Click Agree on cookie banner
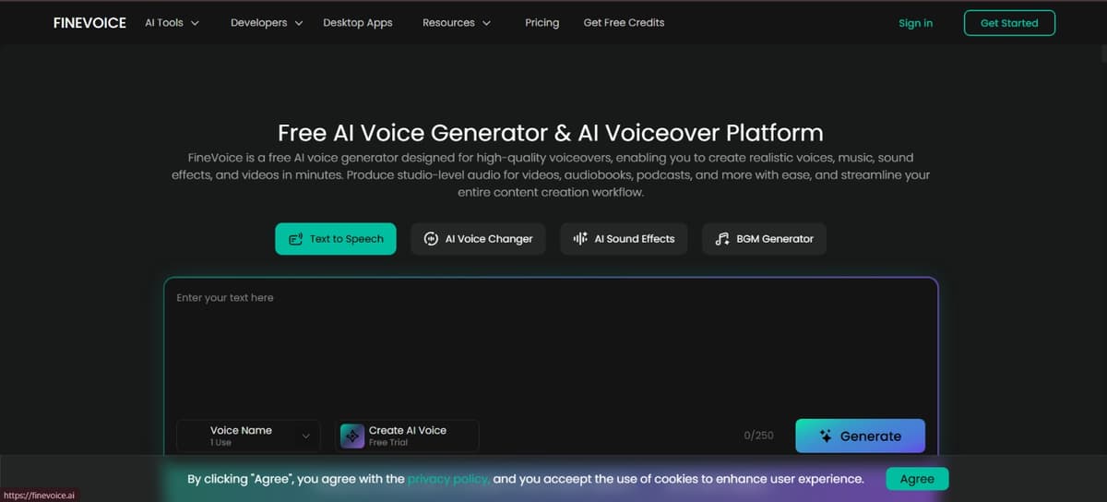Viewport: 1107px width, 502px height. click(917, 479)
